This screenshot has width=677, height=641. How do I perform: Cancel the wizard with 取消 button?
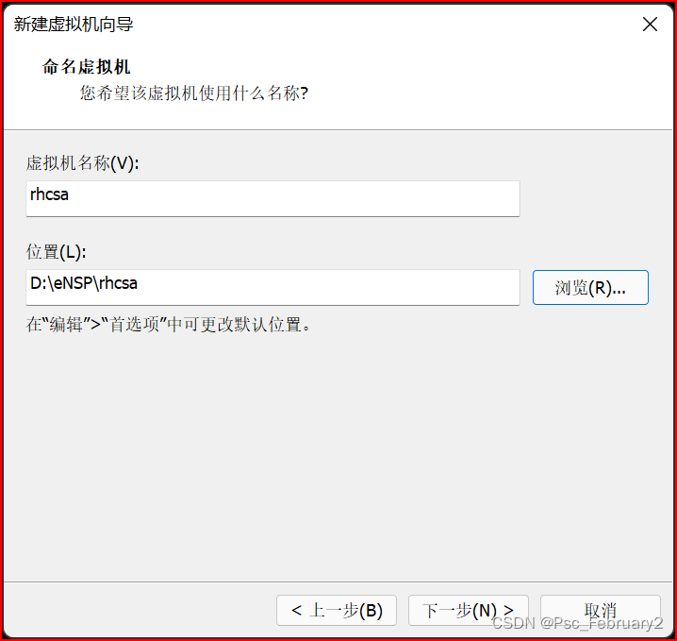pos(600,610)
